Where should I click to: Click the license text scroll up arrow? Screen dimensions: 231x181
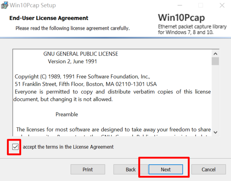coord(215,54)
